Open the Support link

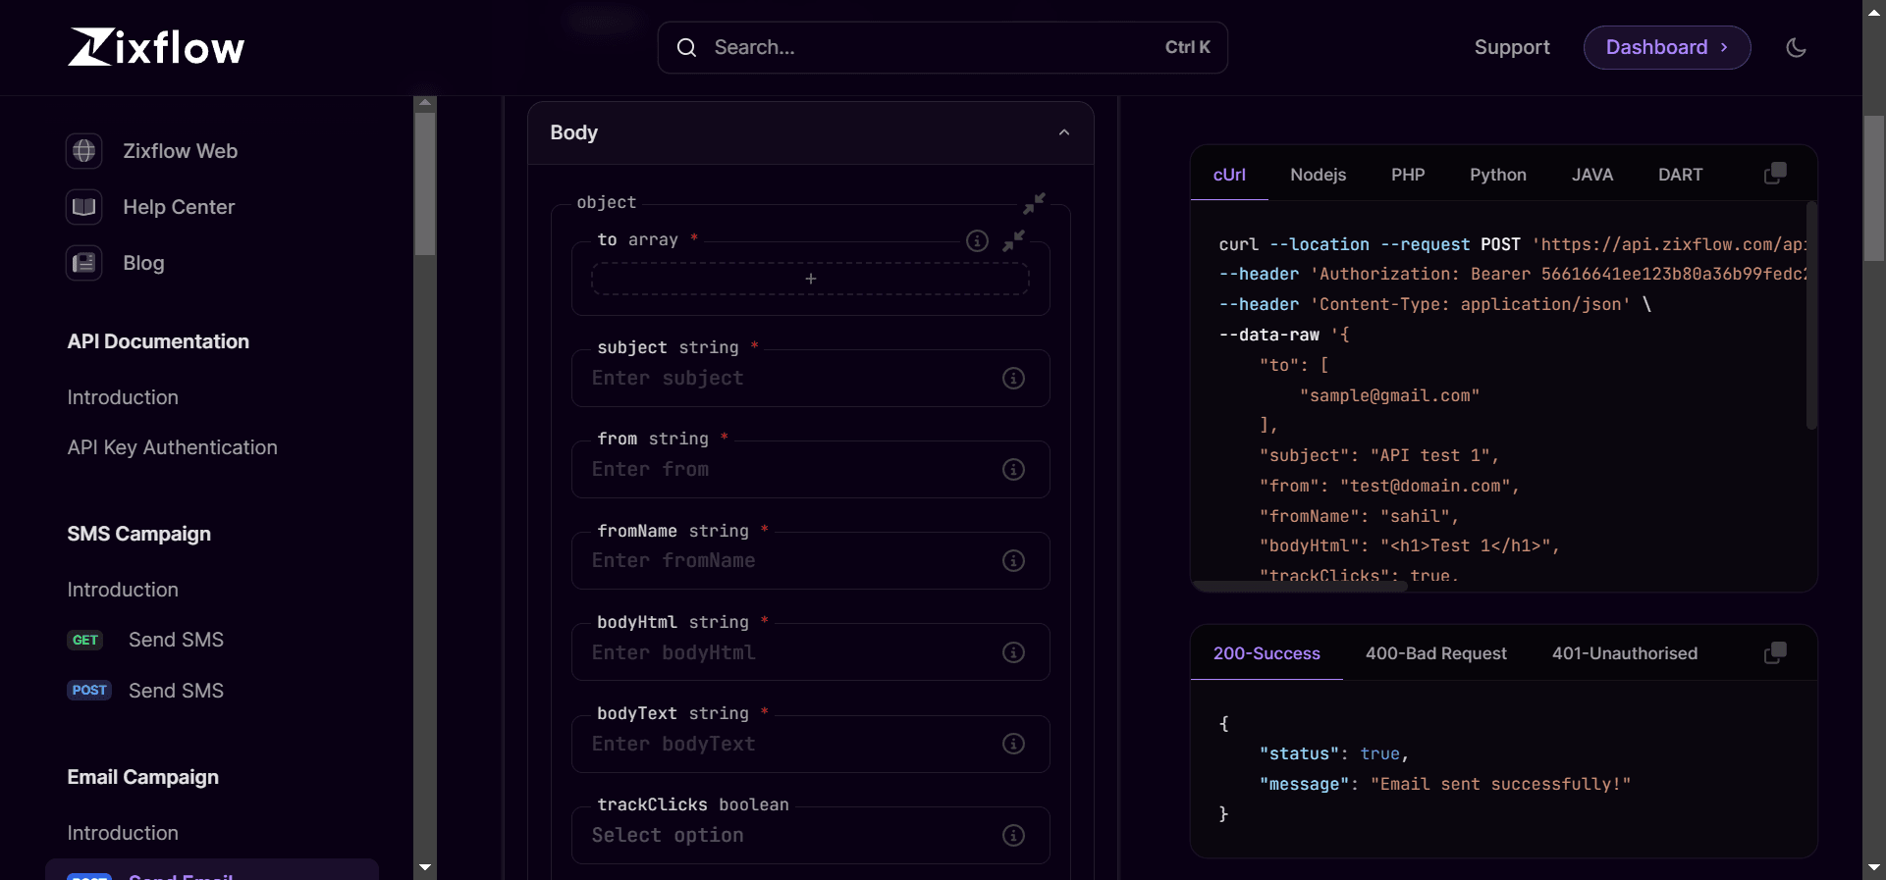point(1511,47)
